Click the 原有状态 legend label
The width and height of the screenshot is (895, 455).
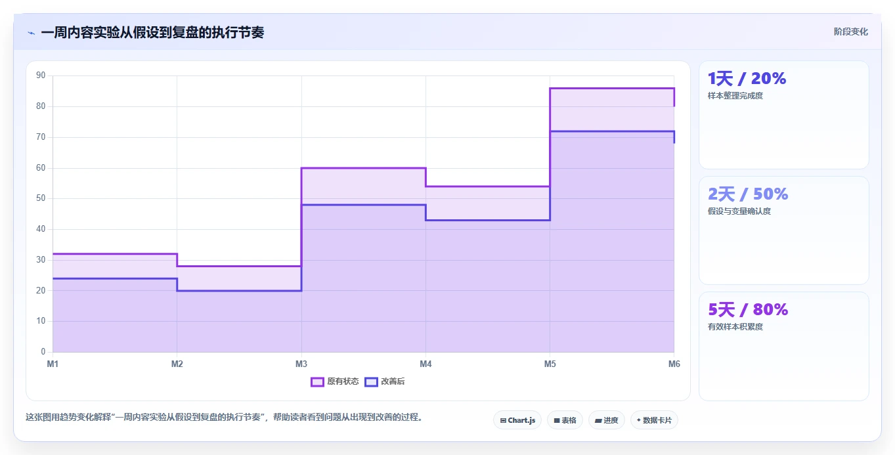343,381
